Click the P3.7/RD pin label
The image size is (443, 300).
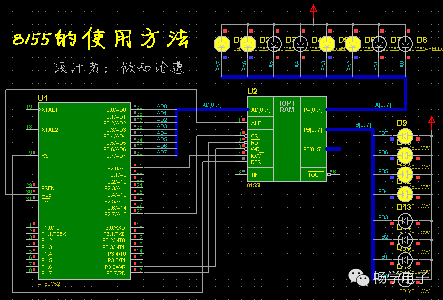click(116, 273)
